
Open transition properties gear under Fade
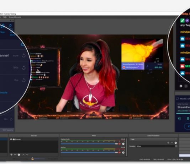click(x=175, y=143)
